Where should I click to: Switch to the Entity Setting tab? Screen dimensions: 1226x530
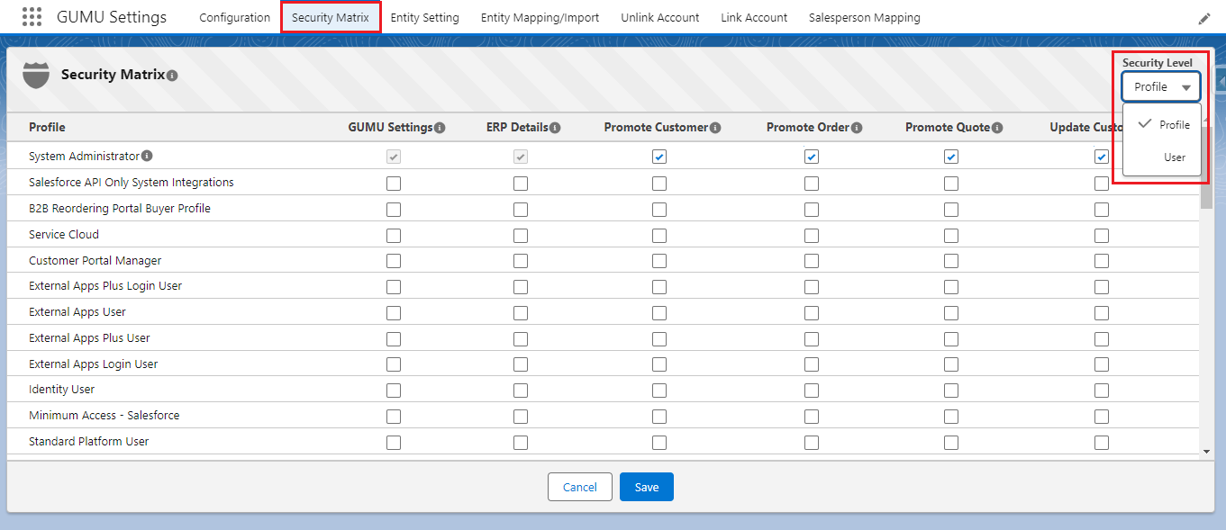click(424, 18)
